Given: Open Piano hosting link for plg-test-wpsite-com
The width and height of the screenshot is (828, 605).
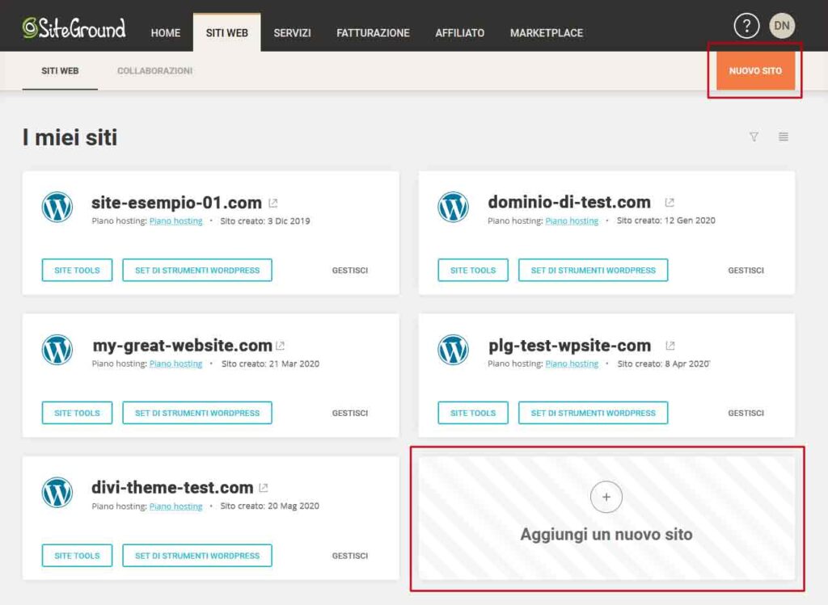Looking at the screenshot, I should 572,364.
